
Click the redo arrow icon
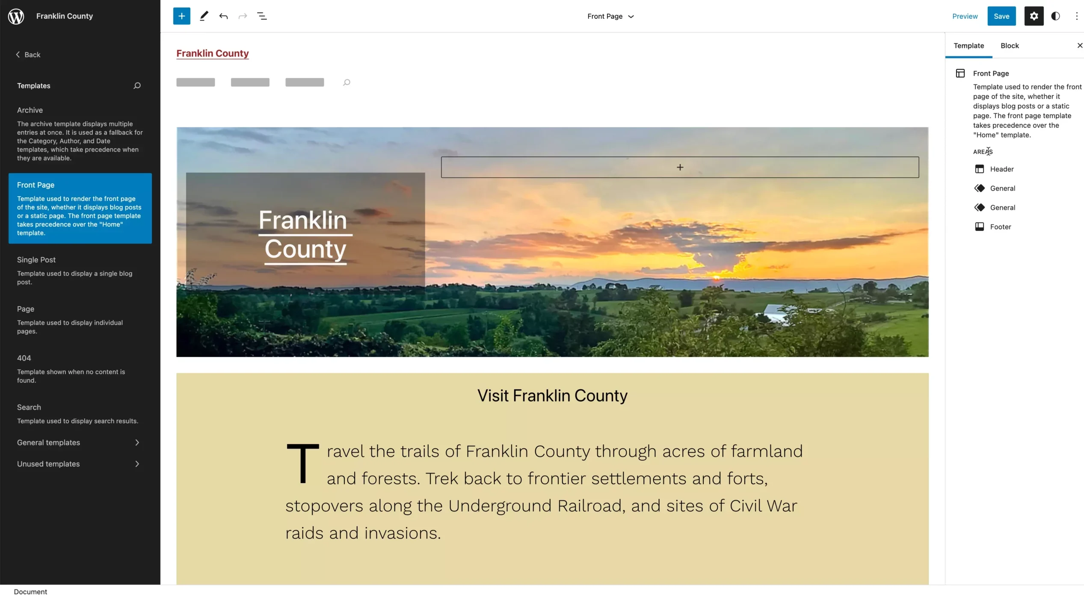coord(243,15)
